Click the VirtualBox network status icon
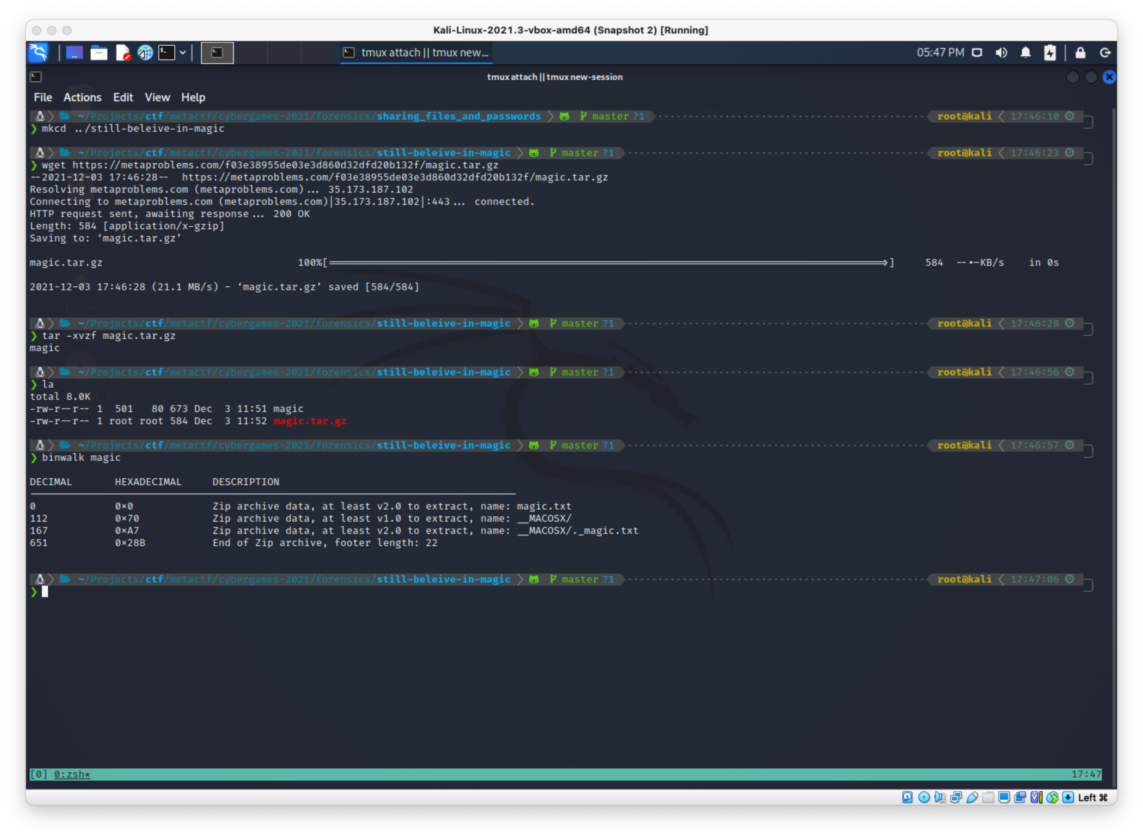 (x=956, y=797)
